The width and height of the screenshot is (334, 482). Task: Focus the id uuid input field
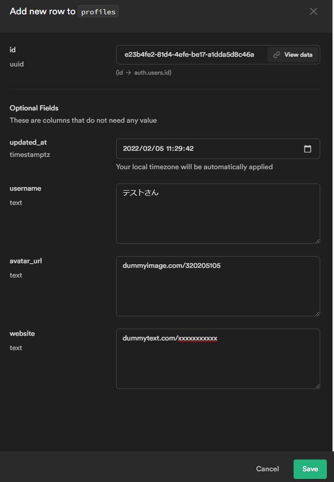point(190,55)
